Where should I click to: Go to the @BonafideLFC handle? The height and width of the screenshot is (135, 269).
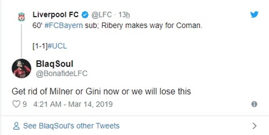(62, 73)
